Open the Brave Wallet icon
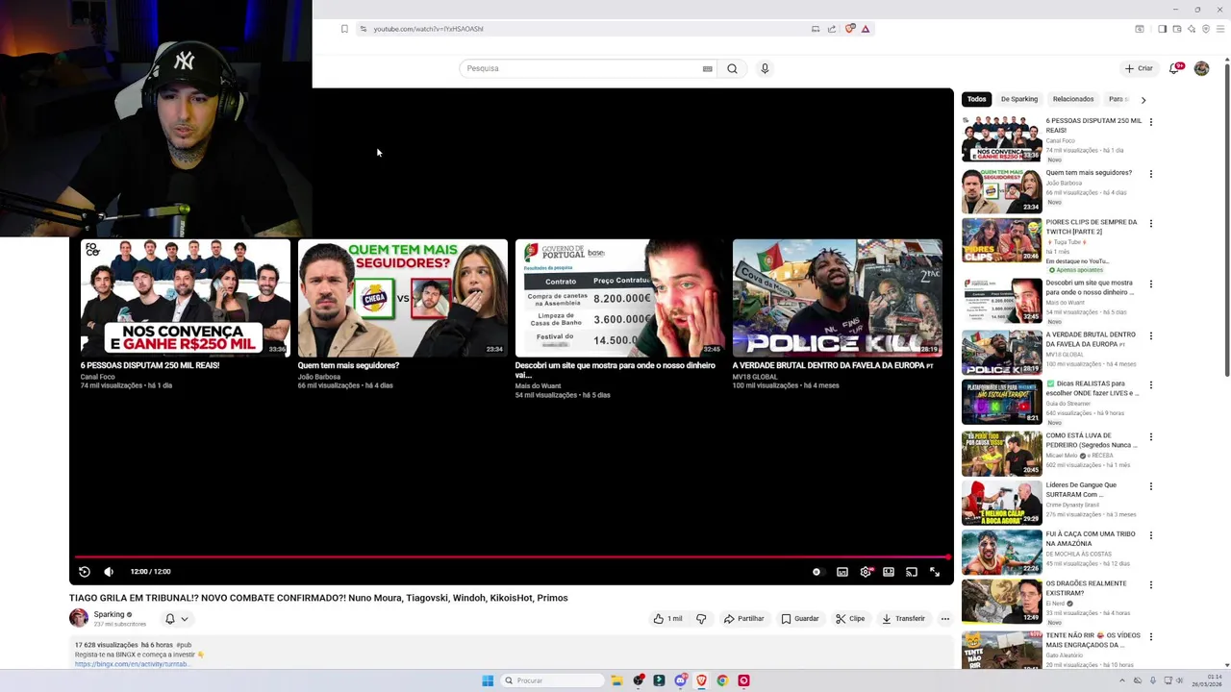The width and height of the screenshot is (1231, 692). coord(1177,29)
